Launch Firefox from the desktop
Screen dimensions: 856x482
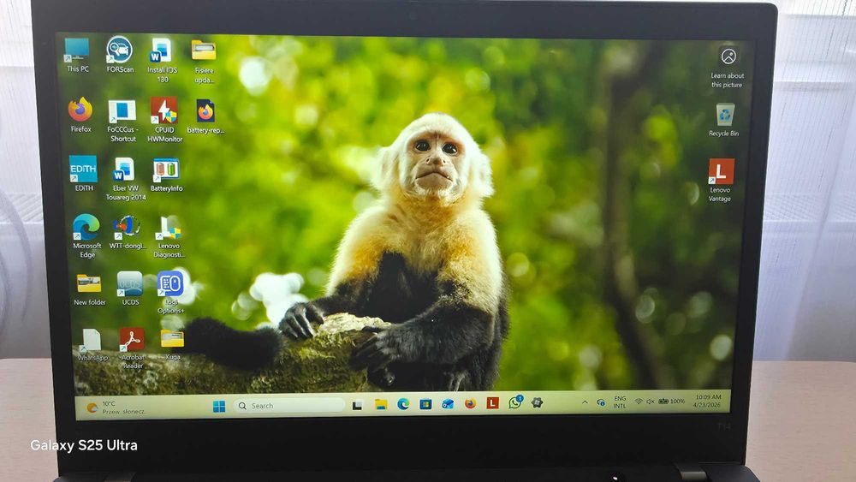click(x=80, y=116)
